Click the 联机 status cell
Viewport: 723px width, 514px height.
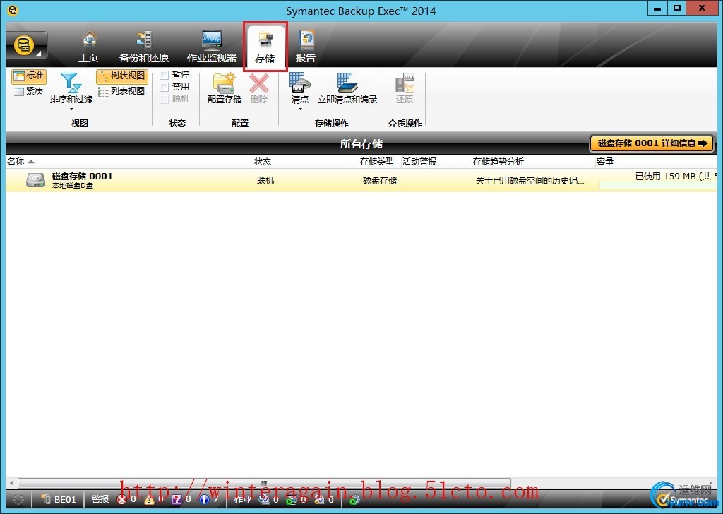click(265, 181)
